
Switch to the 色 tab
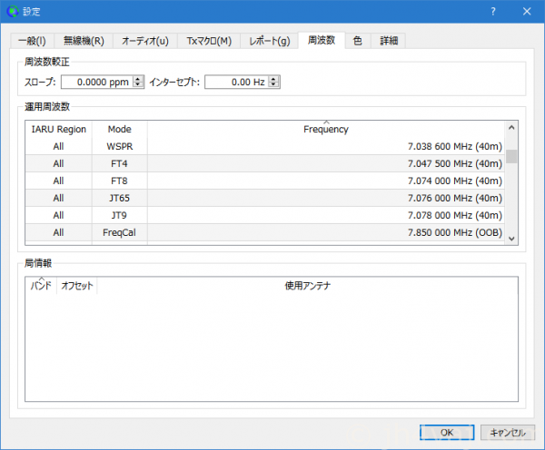358,40
